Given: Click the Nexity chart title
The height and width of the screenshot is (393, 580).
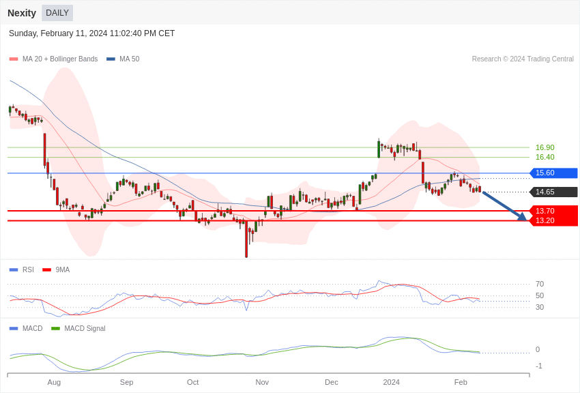Looking at the screenshot, I should pos(22,13).
